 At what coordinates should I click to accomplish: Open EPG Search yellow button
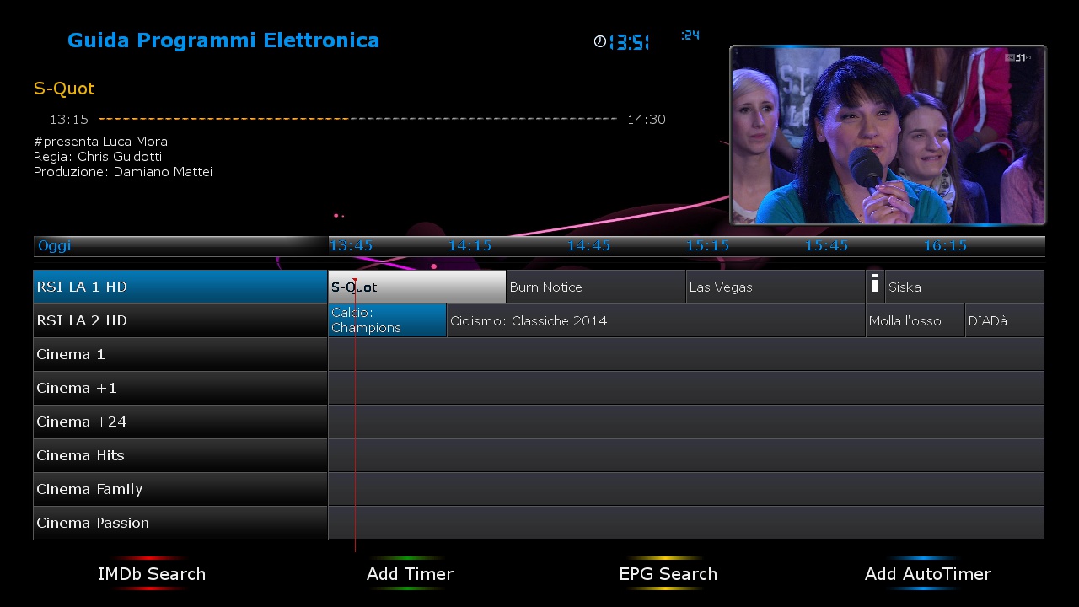click(x=668, y=574)
